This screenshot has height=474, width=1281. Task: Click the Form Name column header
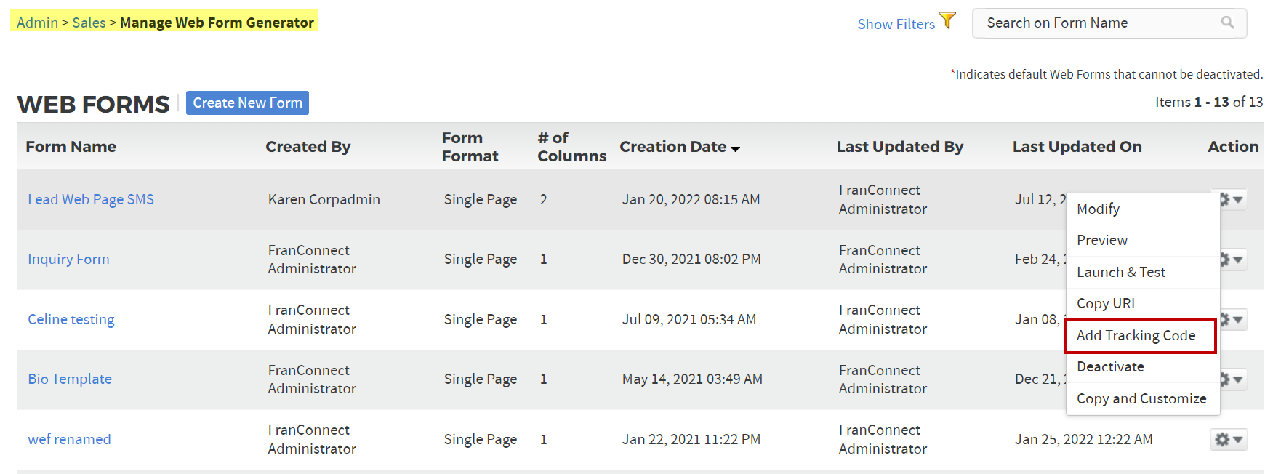pyautogui.click(x=71, y=147)
